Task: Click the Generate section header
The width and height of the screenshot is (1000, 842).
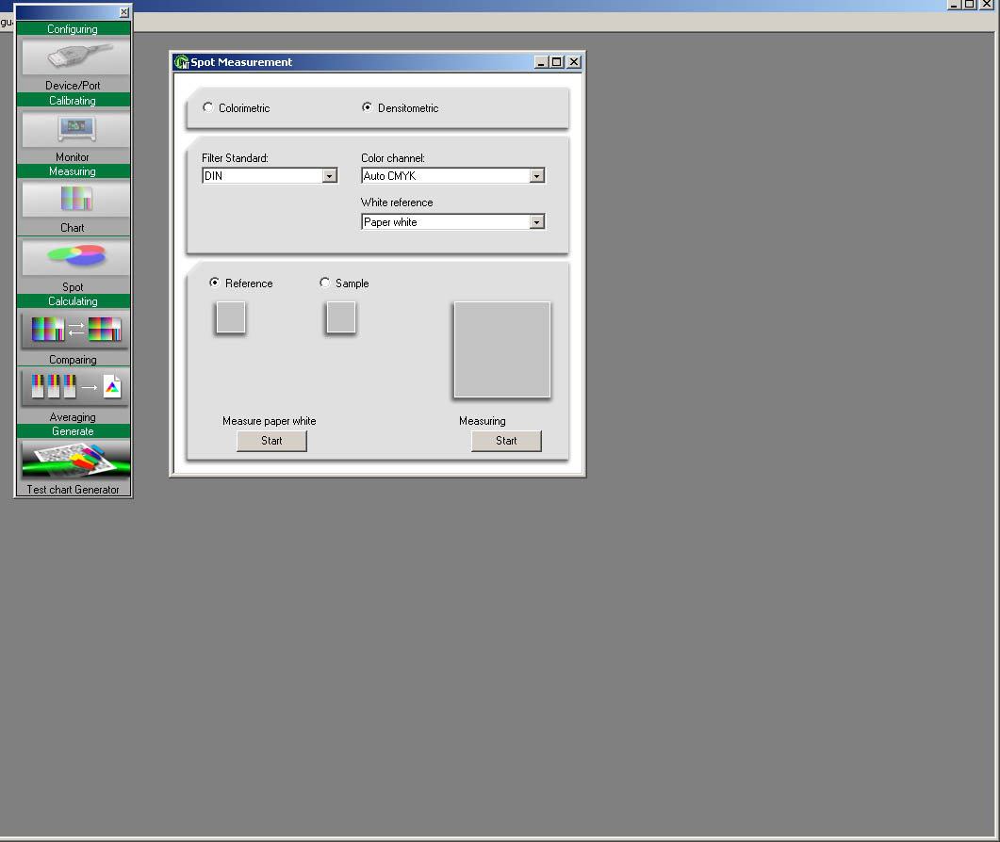Action: click(x=73, y=430)
